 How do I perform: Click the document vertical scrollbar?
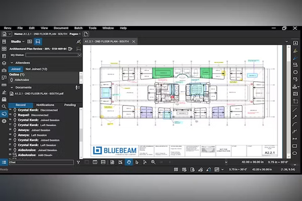tap(289, 102)
